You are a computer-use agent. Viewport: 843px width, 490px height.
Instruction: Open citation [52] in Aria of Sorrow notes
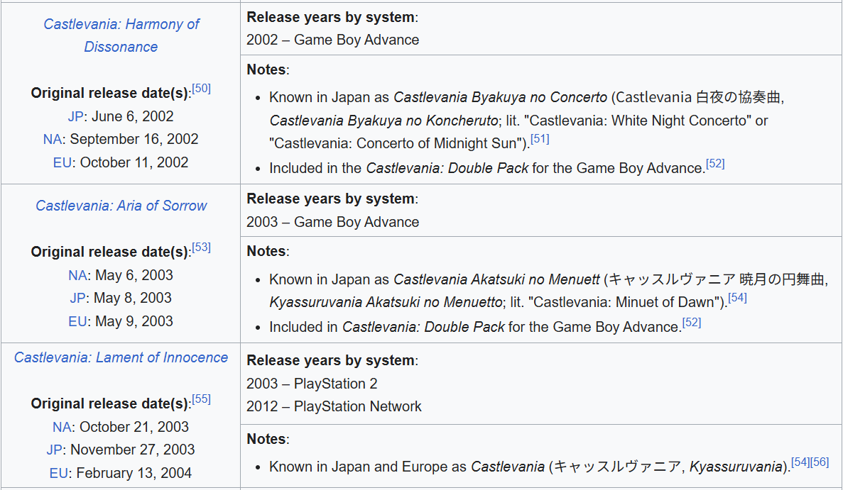(x=692, y=323)
